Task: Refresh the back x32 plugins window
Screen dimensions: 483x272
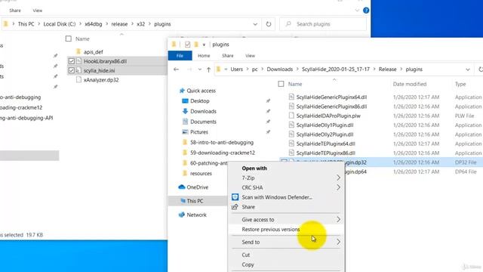Action: pyautogui.click(x=269, y=24)
